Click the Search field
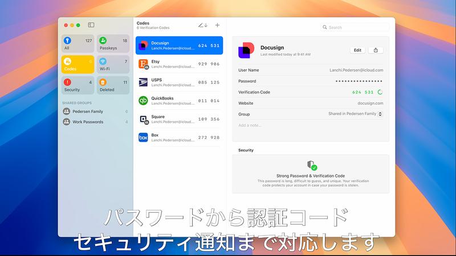 355,27
